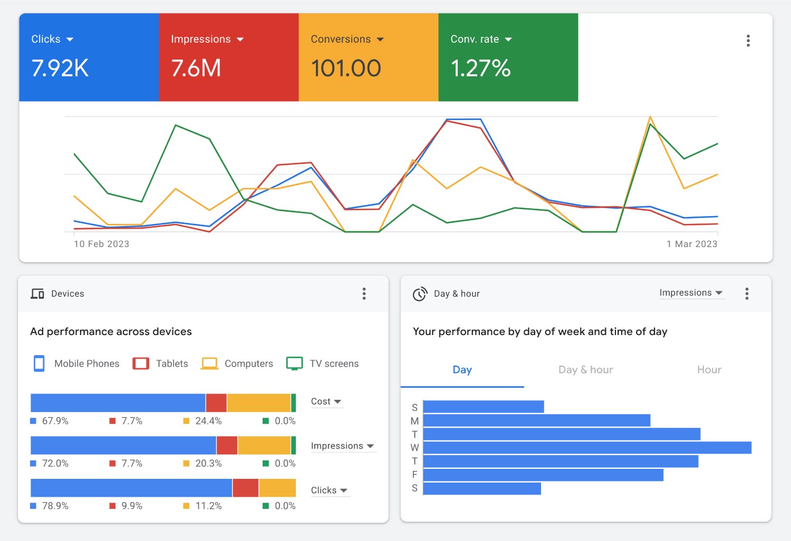Open the Clicks metric dropdown in blue tile
This screenshot has height=541, width=791.
(x=52, y=40)
